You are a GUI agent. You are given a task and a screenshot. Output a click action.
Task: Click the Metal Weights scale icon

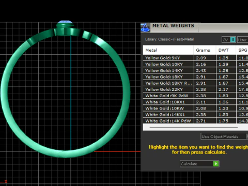pos(145,28)
